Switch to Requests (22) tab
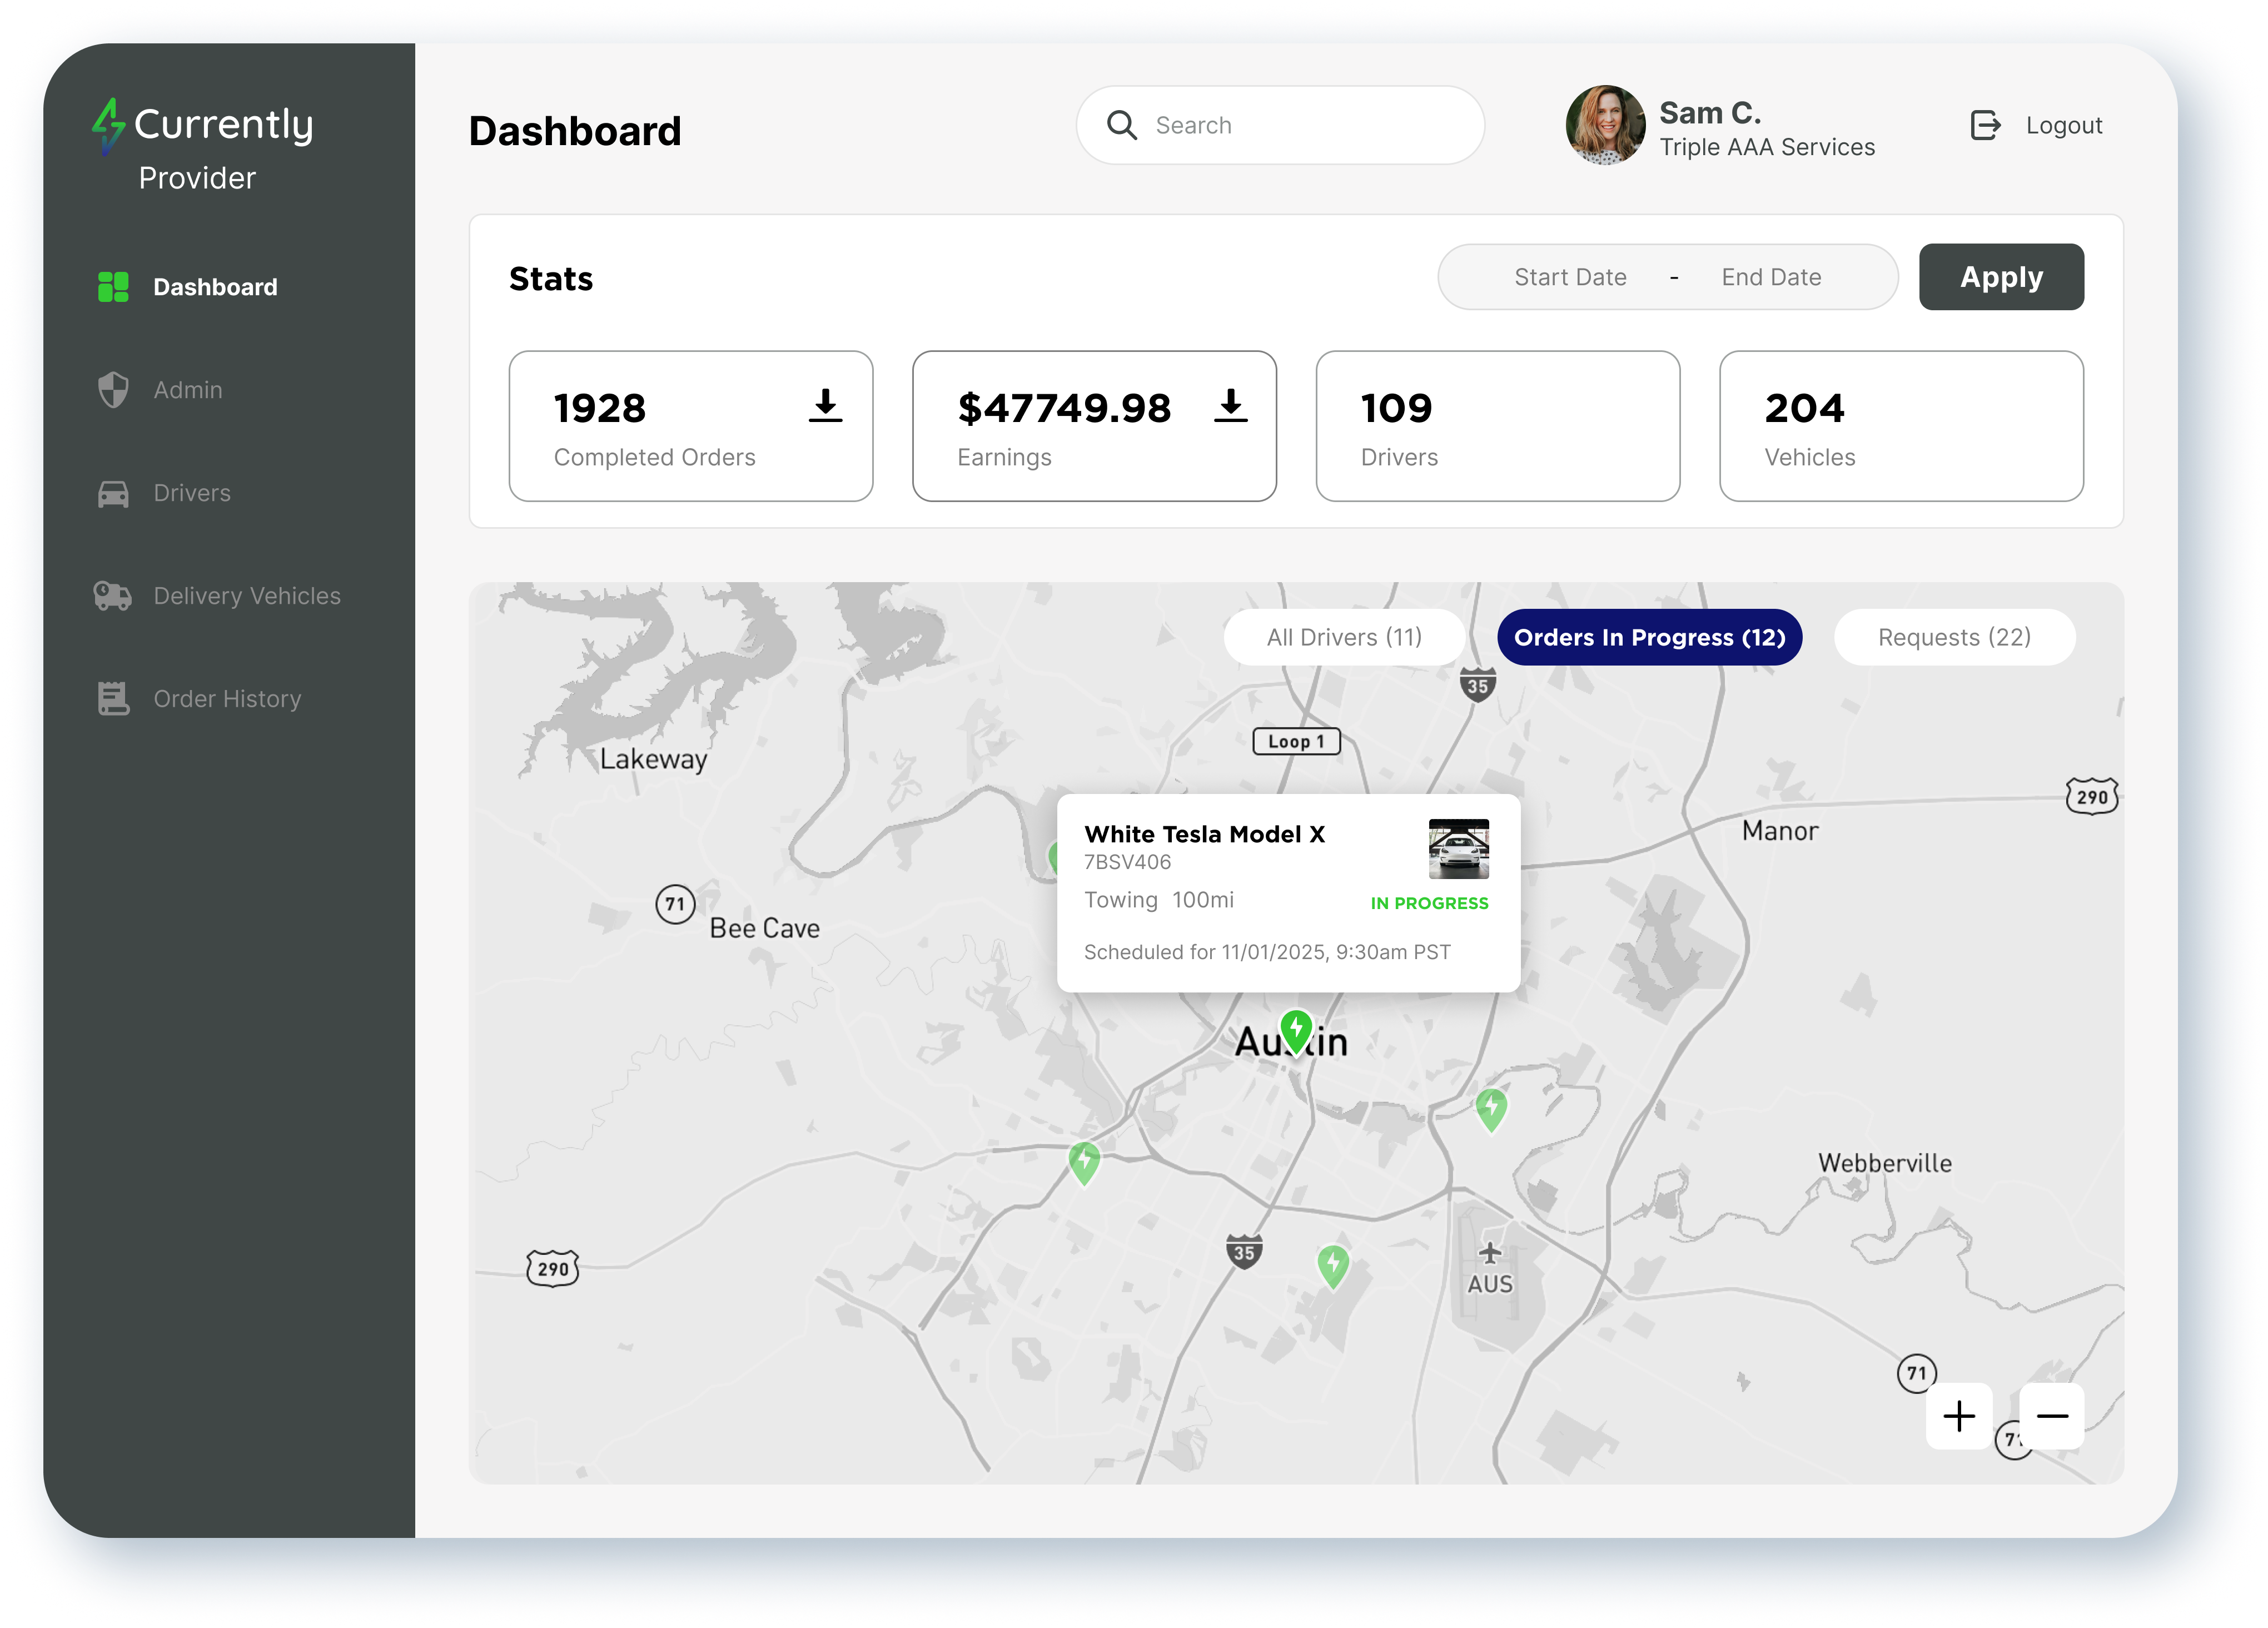Screen dimensions: 2268x1628 [1954, 637]
